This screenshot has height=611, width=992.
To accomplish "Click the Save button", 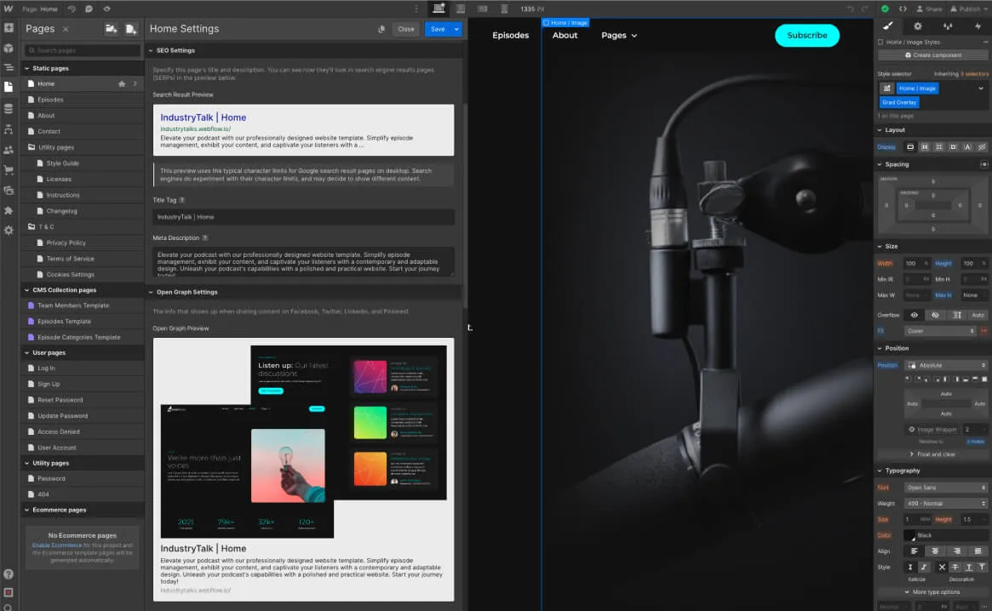I will [438, 29].
